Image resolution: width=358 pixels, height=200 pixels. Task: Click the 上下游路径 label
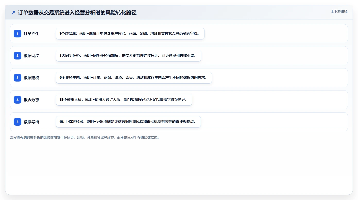(x=339, y=11)
